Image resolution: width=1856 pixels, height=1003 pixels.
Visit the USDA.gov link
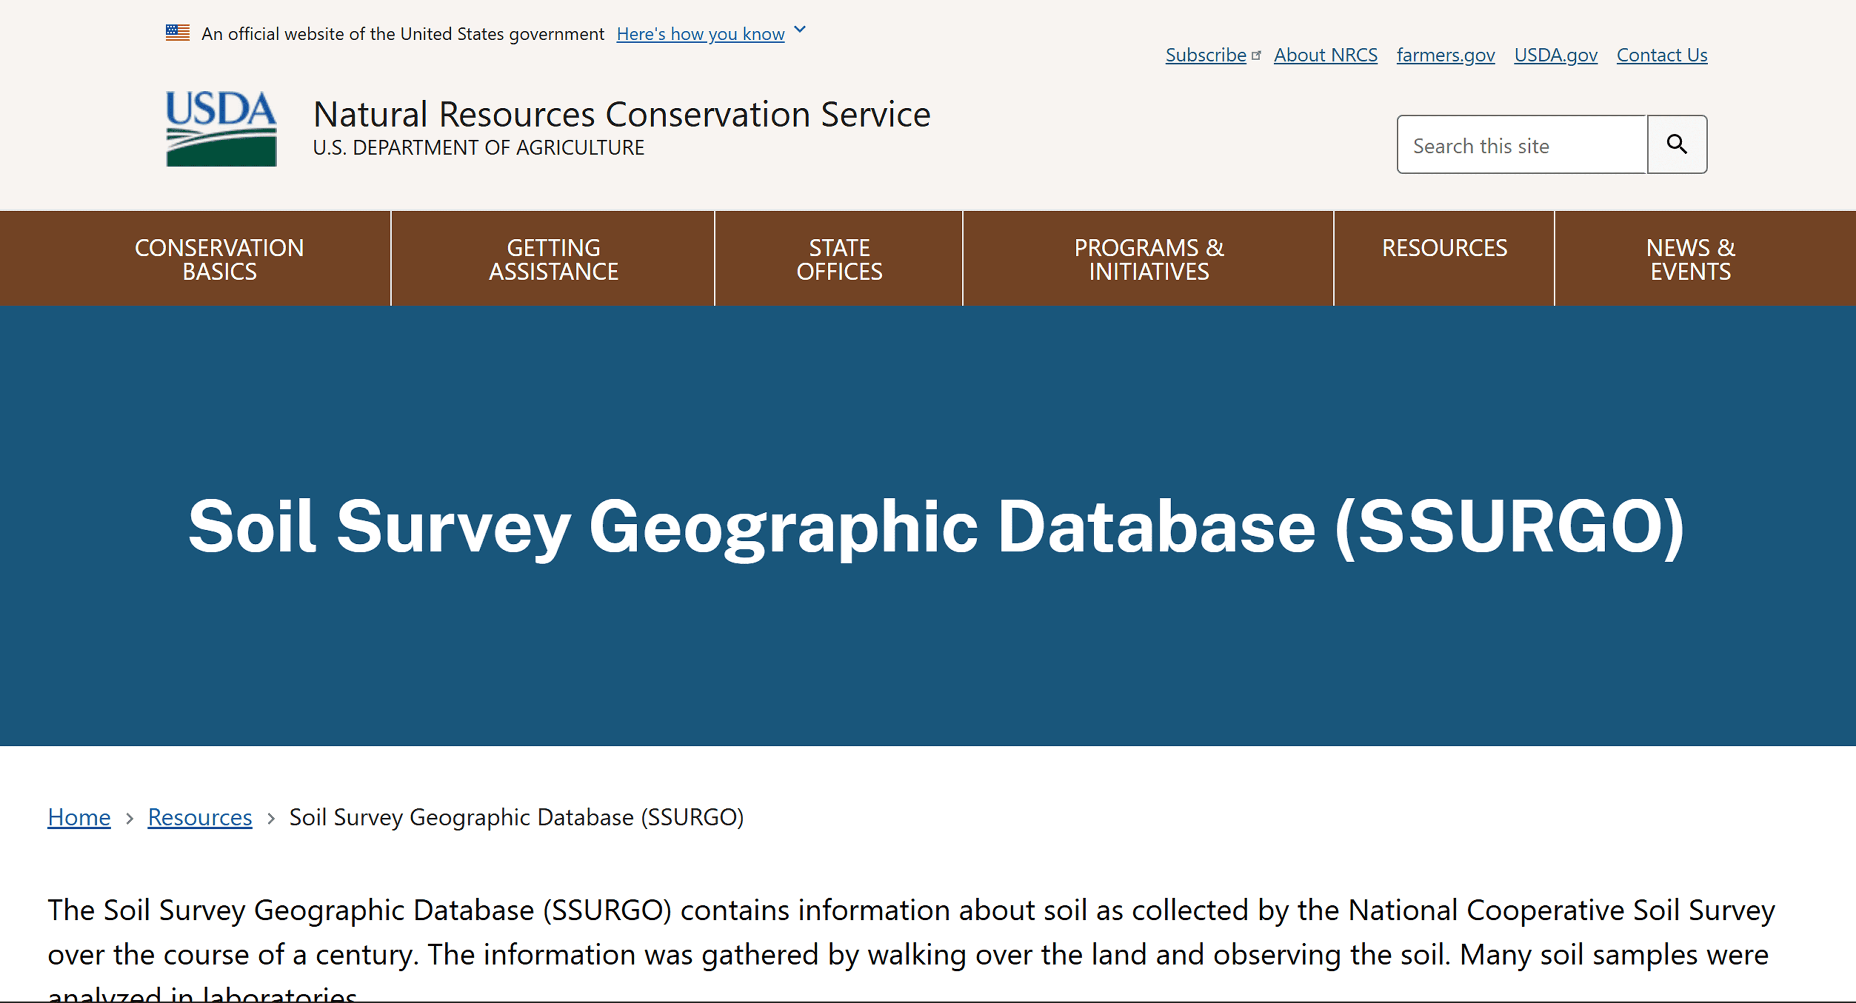click(1556, 56)
